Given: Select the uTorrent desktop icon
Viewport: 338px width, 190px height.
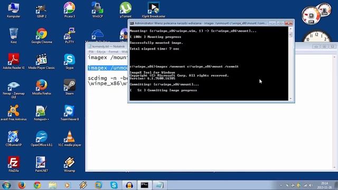Looking at the screenshot, I should coord(126,9).
